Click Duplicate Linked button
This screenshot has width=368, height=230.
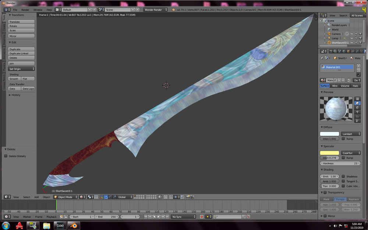[x=21, y=53]
